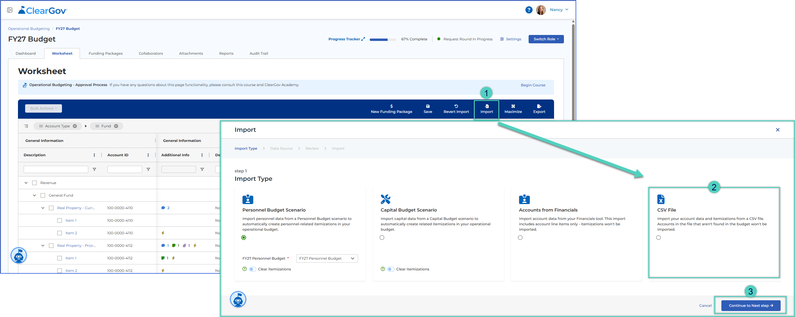The image size is (795, 317).
Task: Toggle Clear Itemizations under Personnel Budget Scenario
Action: 252,269
